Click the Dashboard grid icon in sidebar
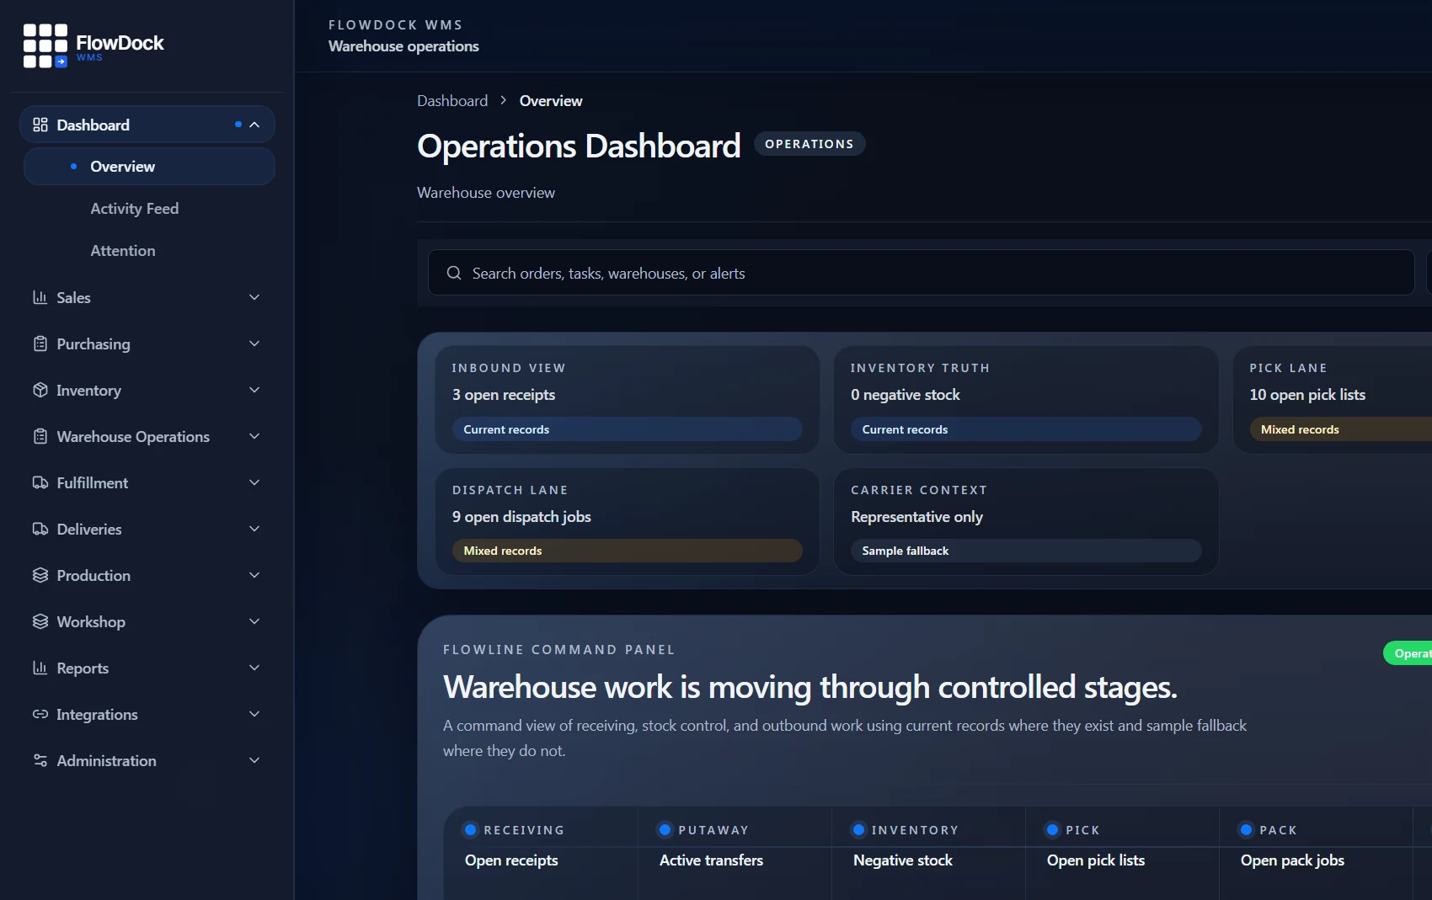Viewport: 1432px width, 900px height. pyautogui.click(x=40, y=125)
